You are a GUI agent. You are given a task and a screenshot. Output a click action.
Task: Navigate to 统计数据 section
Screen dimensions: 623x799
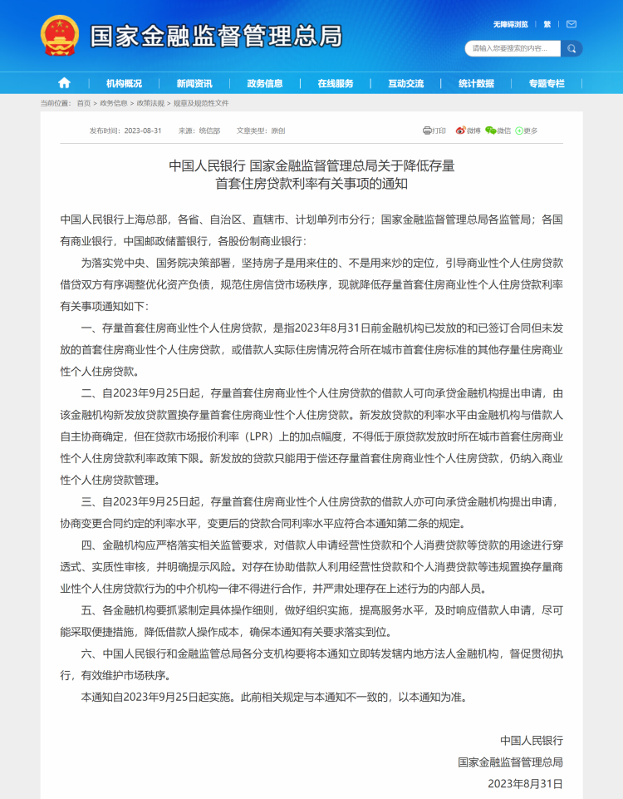[x=476, y=83]
